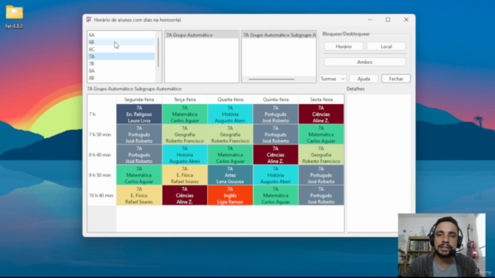This screenshot has width=495, height=278.
Task: Select Monday 9 h 50 Matemática cell
Action: click(x=139, y=175)
